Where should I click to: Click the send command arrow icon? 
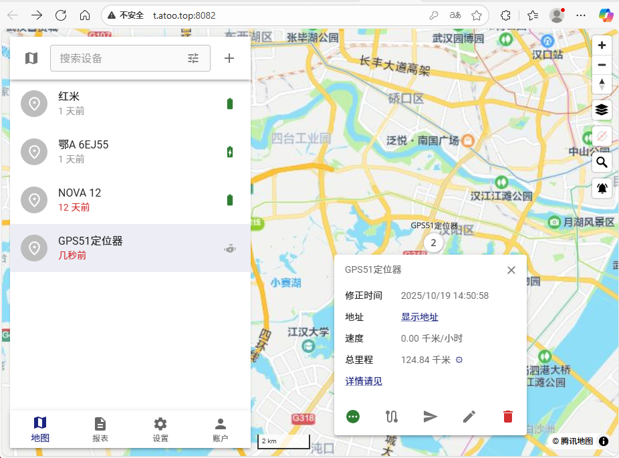click(430, 417)
